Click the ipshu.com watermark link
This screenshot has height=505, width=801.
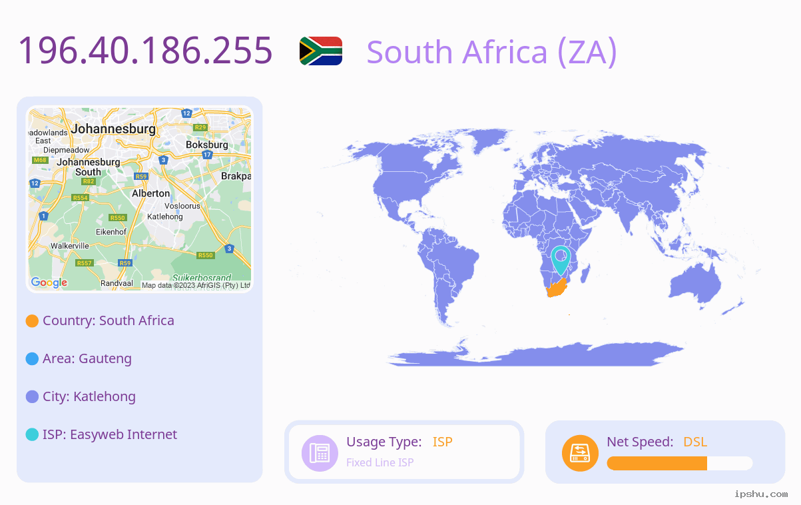tap(761, 494)
